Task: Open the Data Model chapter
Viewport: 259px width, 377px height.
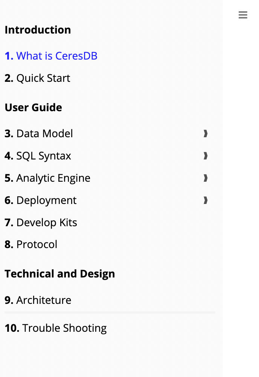Action: click(39, 133)
